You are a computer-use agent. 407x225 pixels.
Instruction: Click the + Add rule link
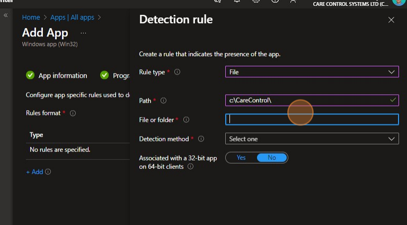pos(35,172)
